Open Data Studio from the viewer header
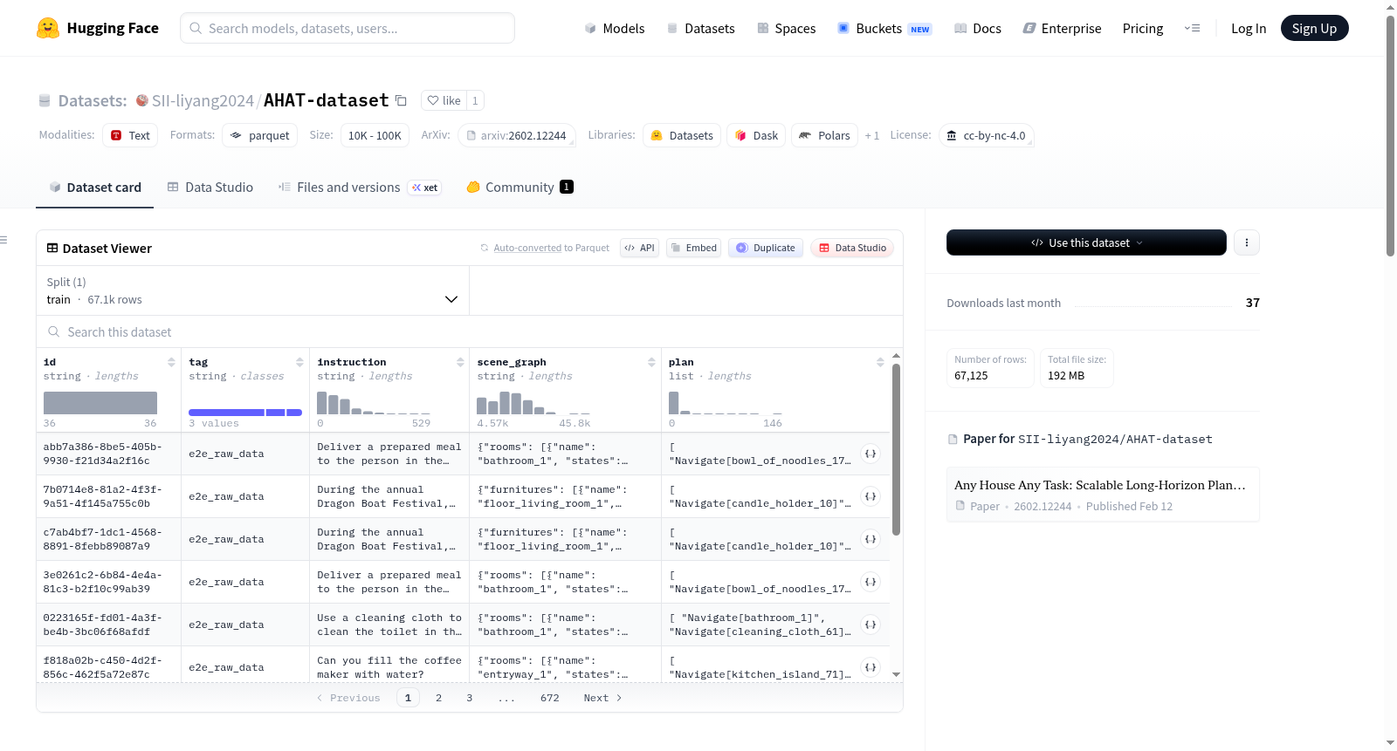Image resolution: width=1397 pixels, height=751 pixels. pyautogui.click(x=852, y=248)
